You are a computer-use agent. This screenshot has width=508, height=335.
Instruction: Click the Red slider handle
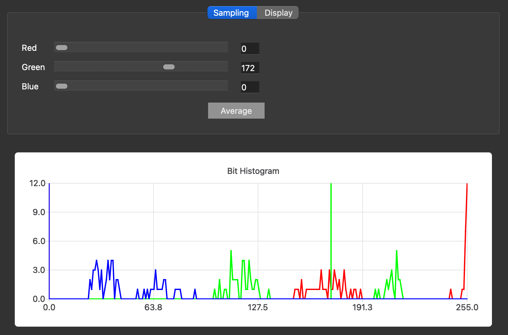pos(62,48)
